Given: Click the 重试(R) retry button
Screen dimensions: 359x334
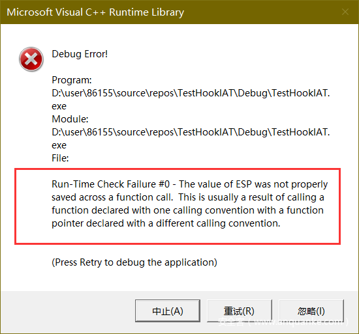Looking at the screenshot, I should pyautogui.click(x=240, y=311).
